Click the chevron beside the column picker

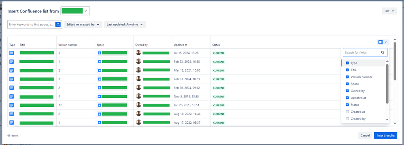(386, 42)
